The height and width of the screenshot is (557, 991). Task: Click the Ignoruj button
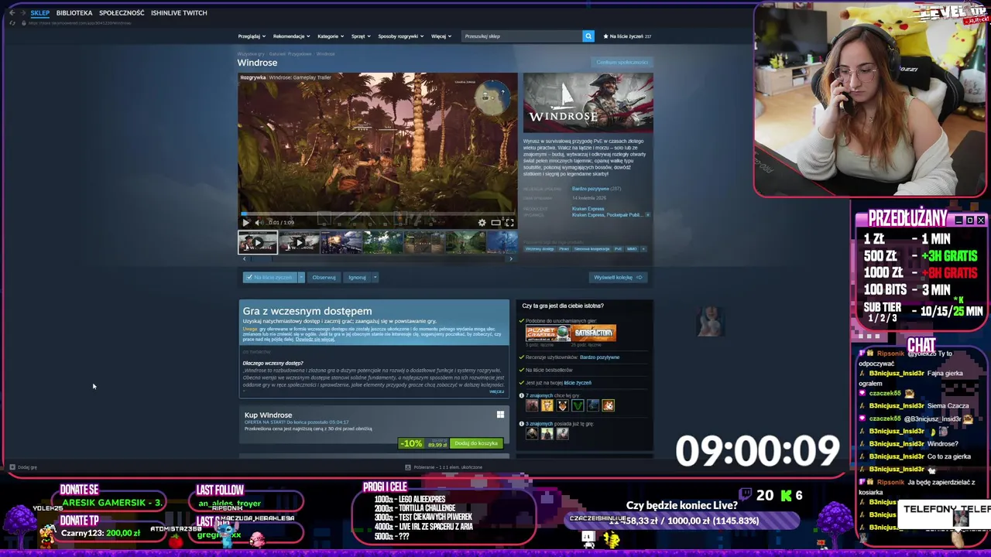point(357,277)
